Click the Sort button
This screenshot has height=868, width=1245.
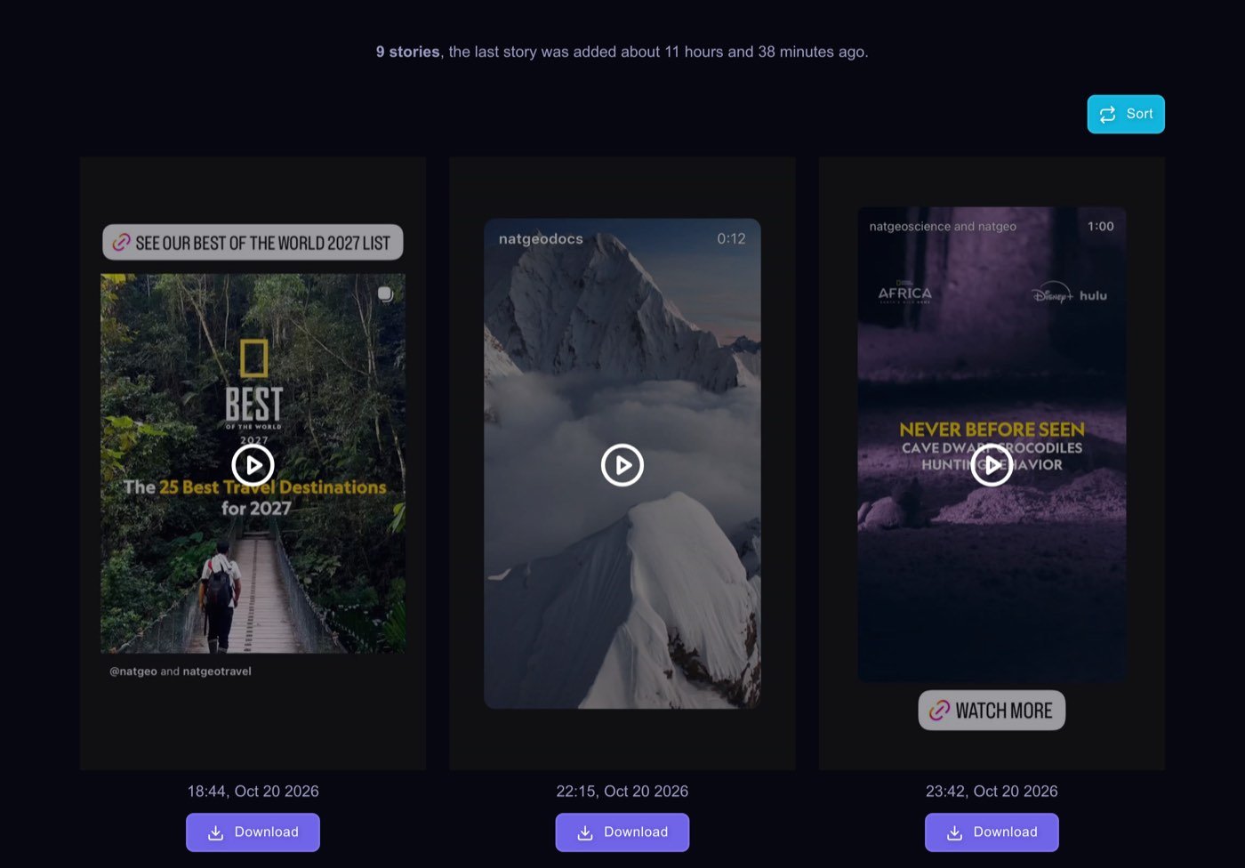point(1126,114)
